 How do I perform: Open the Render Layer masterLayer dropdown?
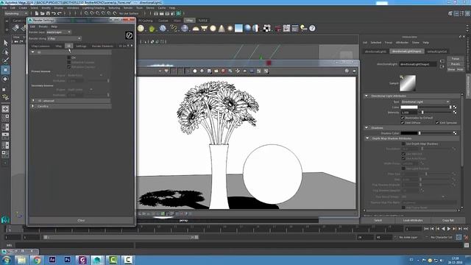click(59, 32)
